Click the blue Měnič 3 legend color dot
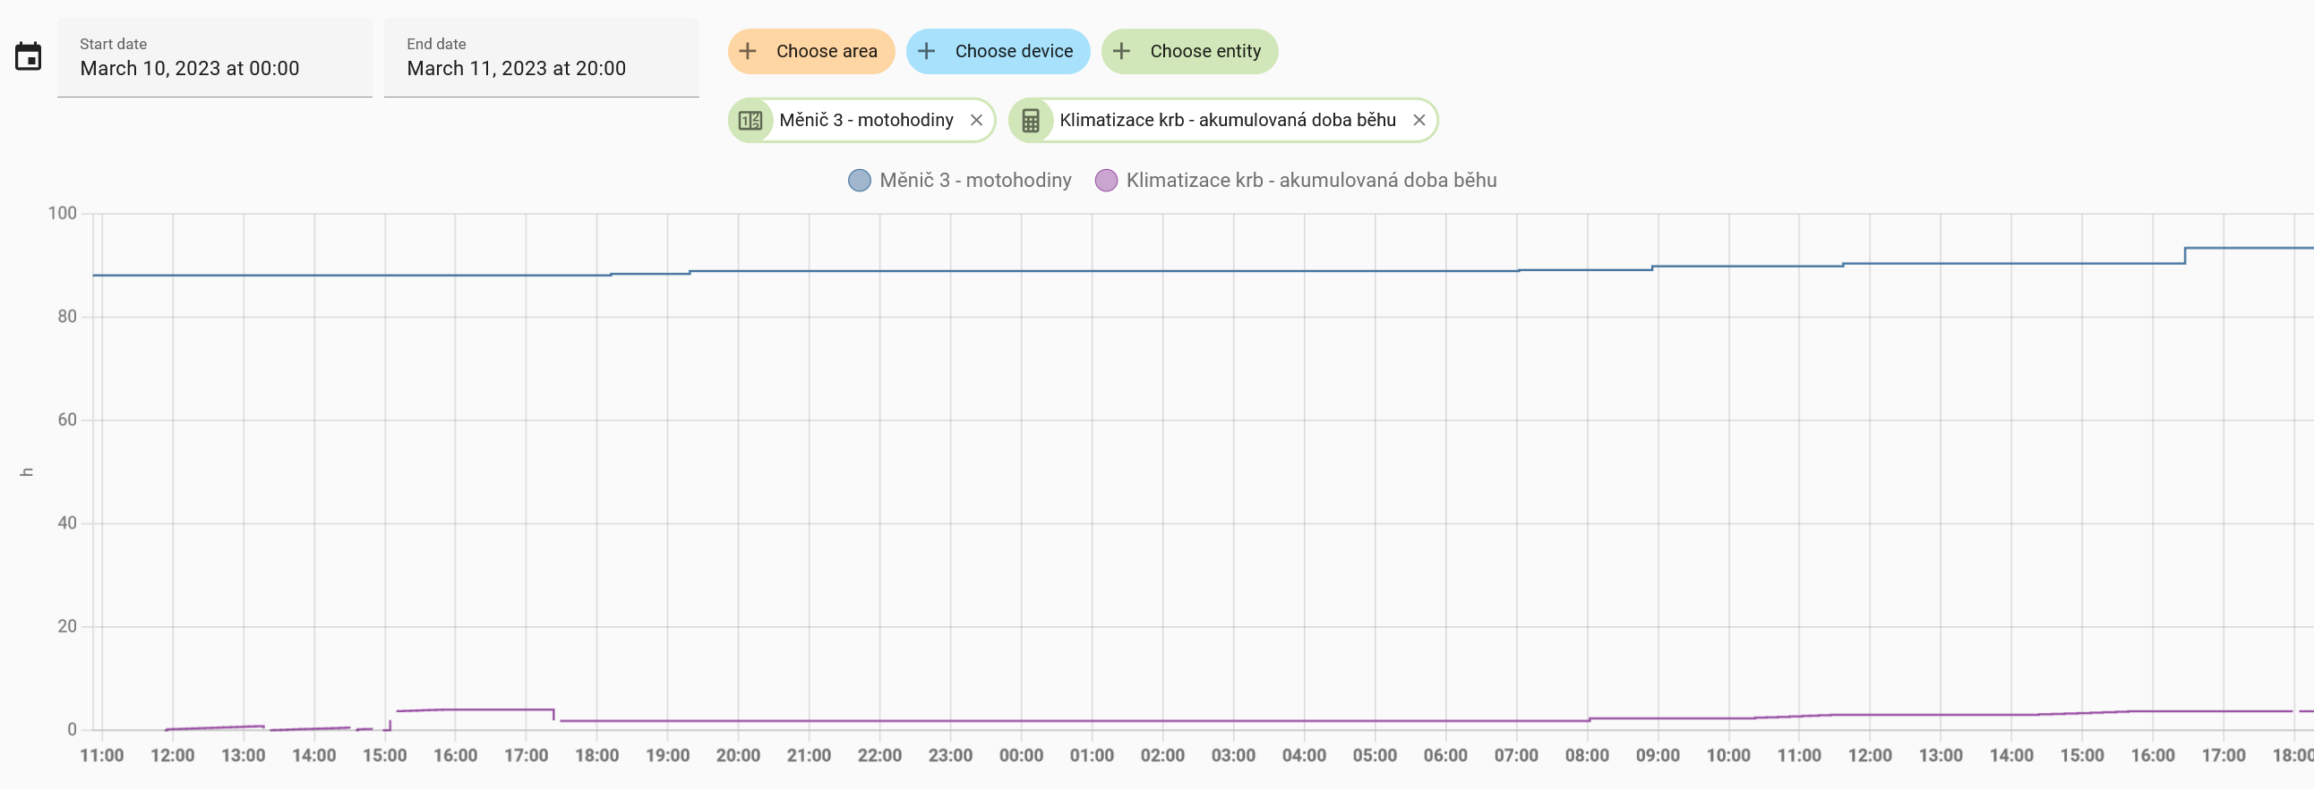Screen dimensions: 2314x789 [860, 181]
